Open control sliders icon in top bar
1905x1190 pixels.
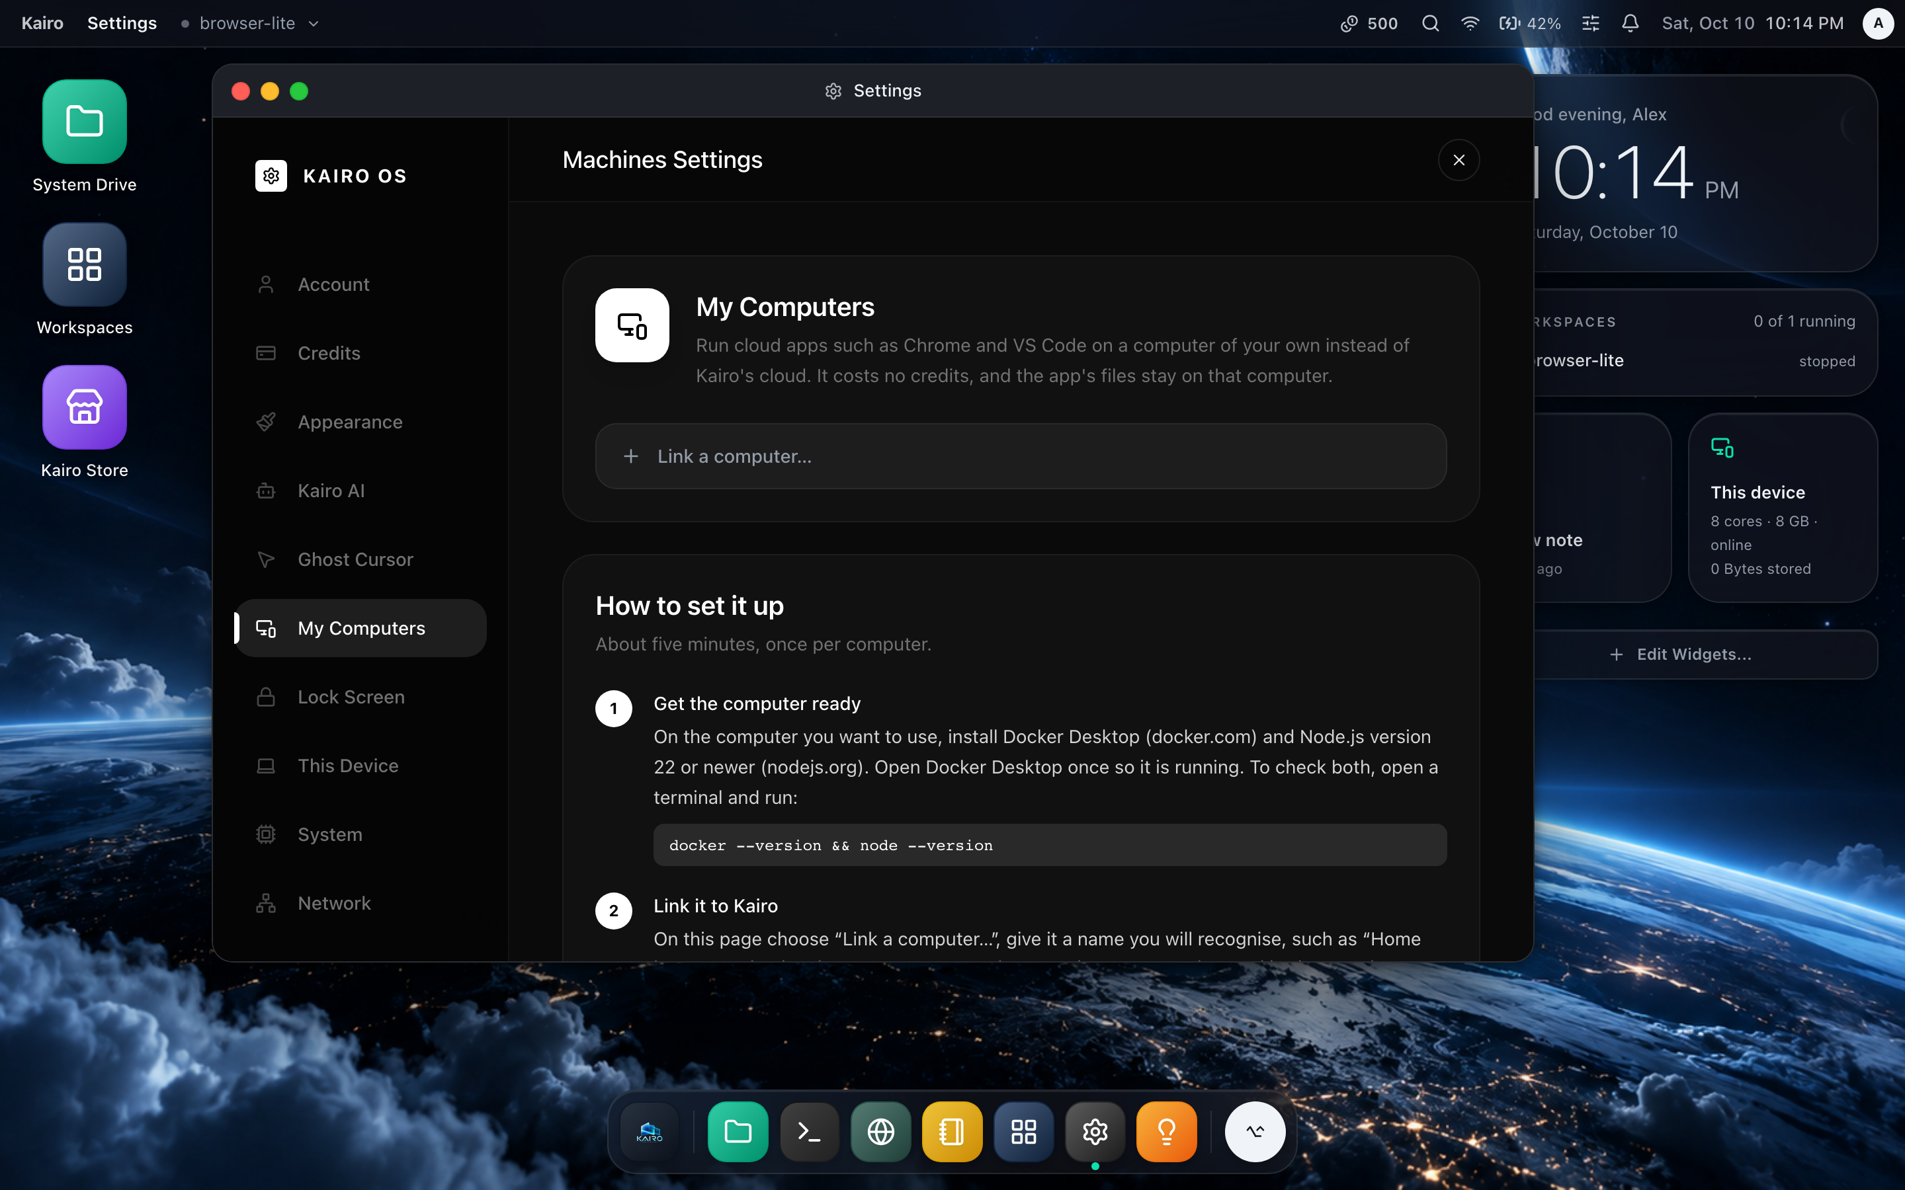pos(1591,24)
